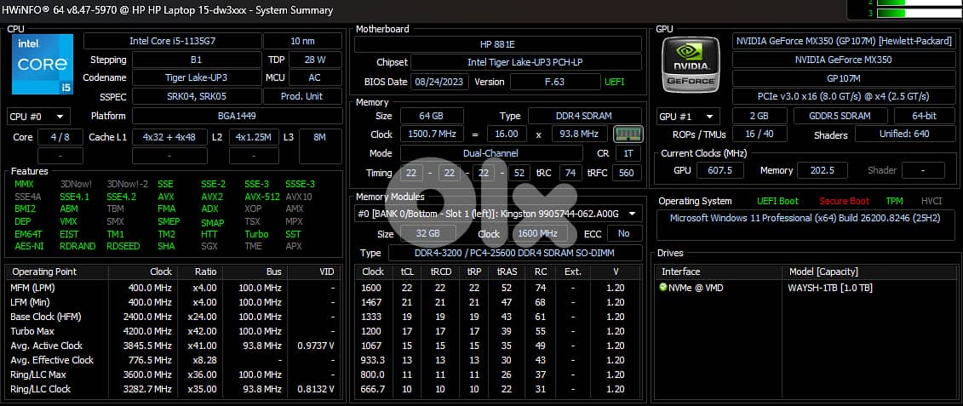
Task: Click the green UEFI label beside BIOS version
Action: [x=614, y=82]
